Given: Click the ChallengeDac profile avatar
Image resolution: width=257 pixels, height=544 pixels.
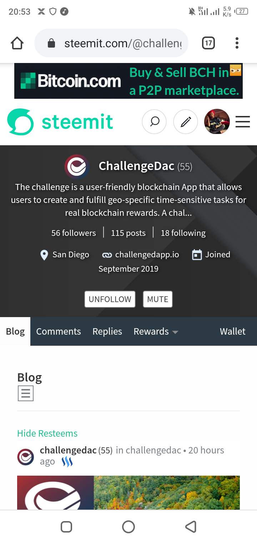Looking at the screenshot, I should [x=76, y=166].
